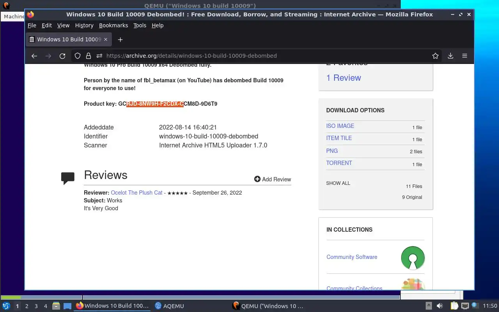Switch to workspace 3 in taskbar
The height and width of the screenshot is (312, 499).
(36, 306)
